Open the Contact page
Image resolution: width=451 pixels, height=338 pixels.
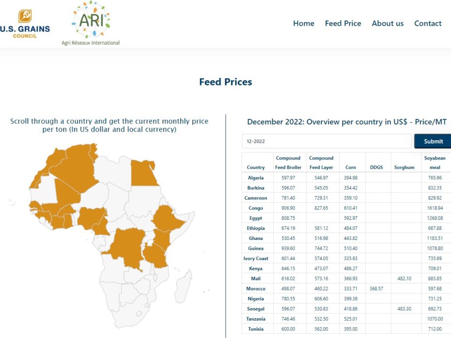(428, 23)
